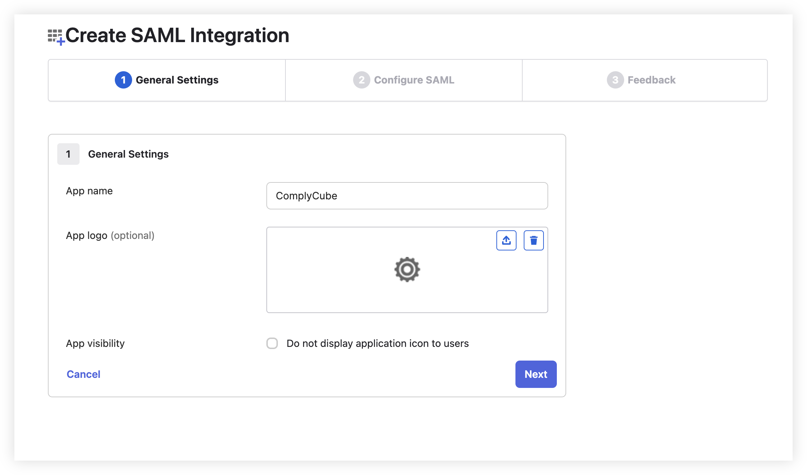Viewport: 807px width, 475px height.
Task: Click the grey step 2 circle
Action: tap(361, 80)
